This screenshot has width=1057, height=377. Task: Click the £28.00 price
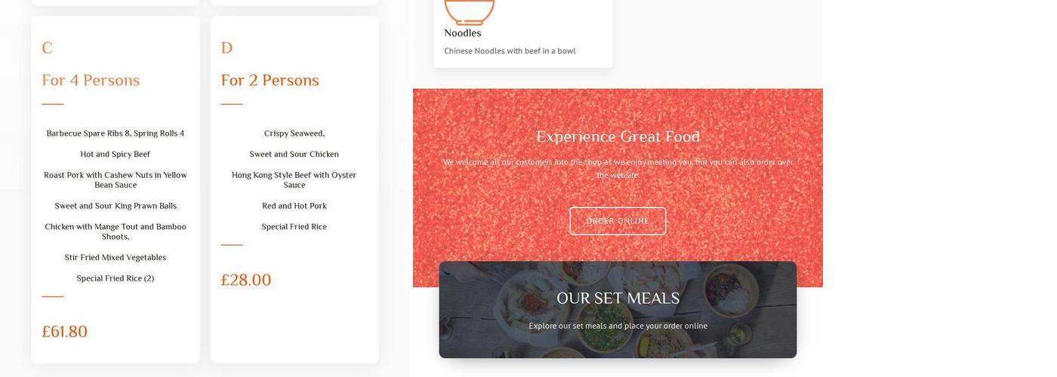246,280
